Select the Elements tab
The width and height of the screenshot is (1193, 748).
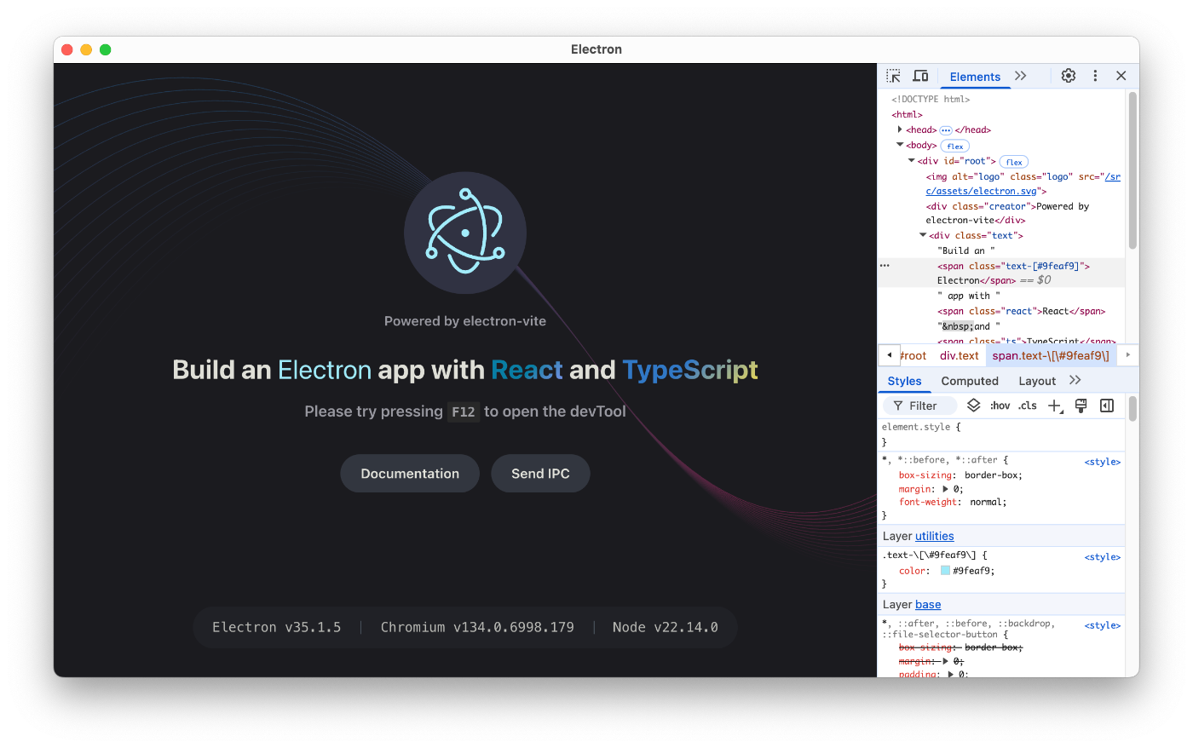pyautogui.click(x=975, y=77)
